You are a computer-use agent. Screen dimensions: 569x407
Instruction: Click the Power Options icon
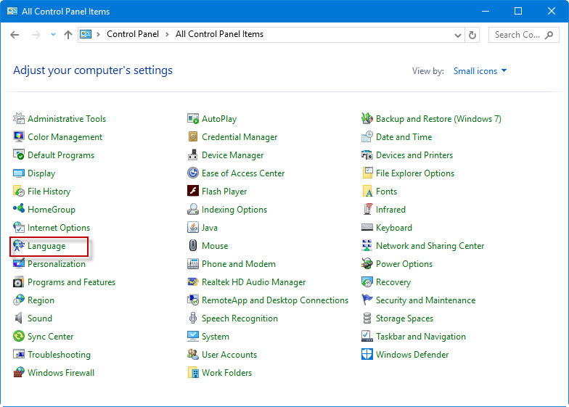(367, 264)
